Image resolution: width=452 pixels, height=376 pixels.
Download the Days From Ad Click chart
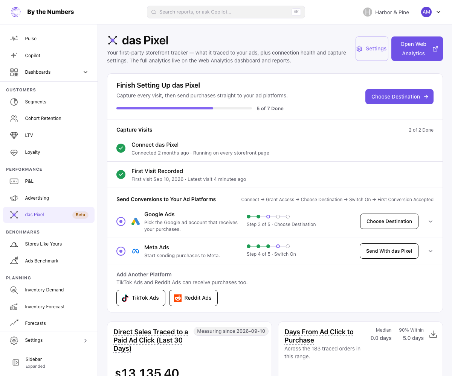click(x=433, y=334)
